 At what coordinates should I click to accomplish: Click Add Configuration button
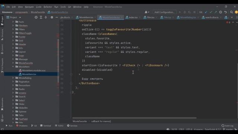tap(164, 12)
